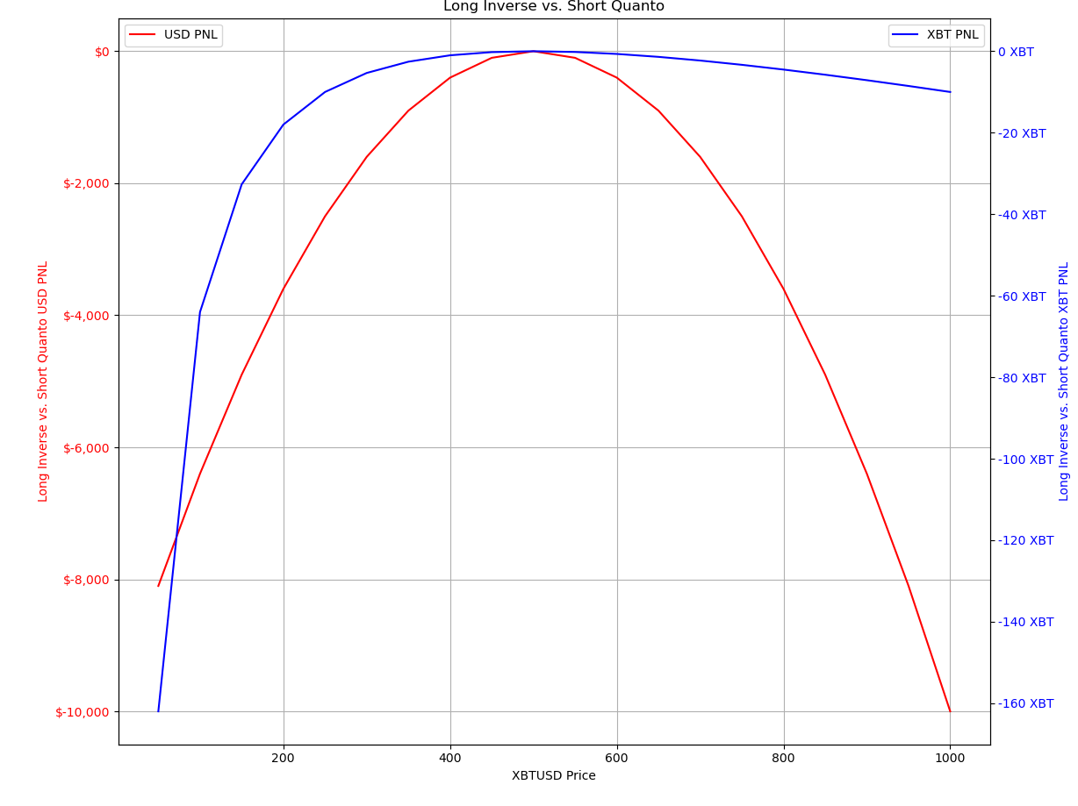Click the -40 XBT tick label

[1022, 215]
